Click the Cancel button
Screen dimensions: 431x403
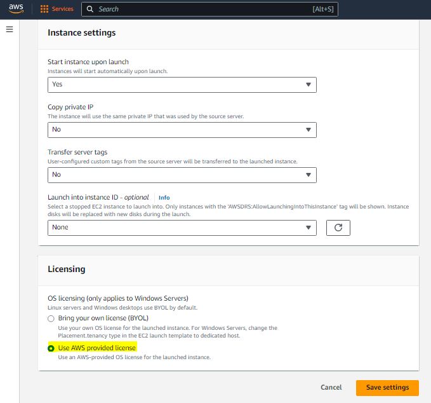click(x=331, y=387)
